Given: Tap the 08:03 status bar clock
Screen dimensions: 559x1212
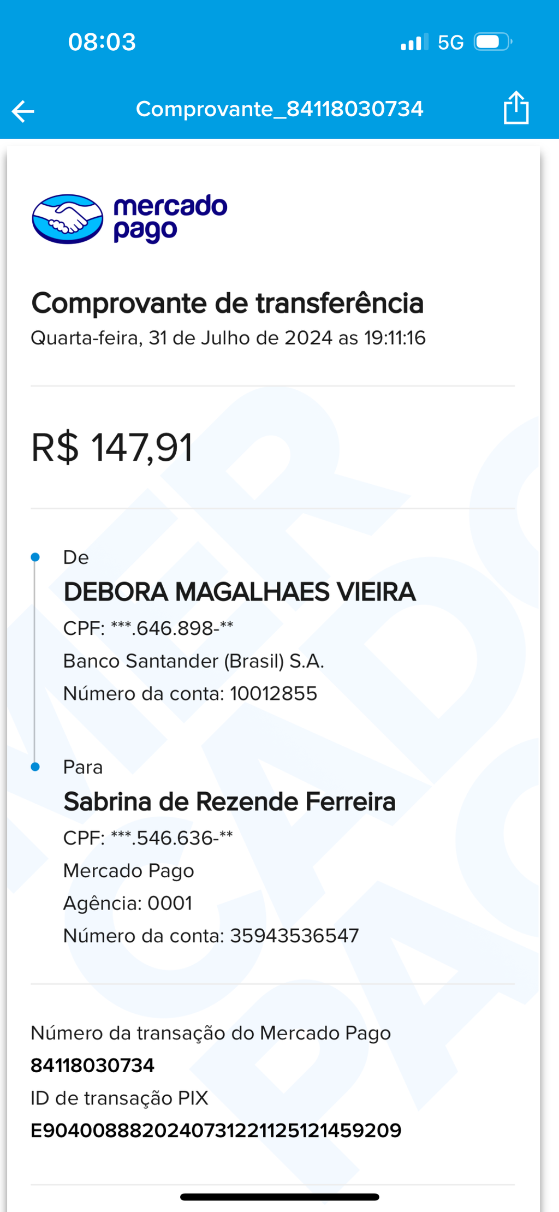Looking at the screenshot, I should coord(102,42).
